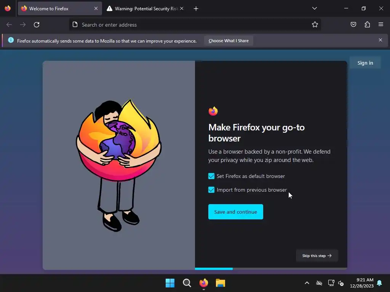Close the Welcome to Firefox tab
390x292 pixels.
click(x=96, y=8)
